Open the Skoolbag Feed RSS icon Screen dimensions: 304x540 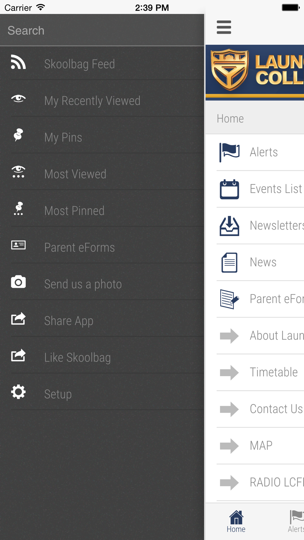[18, 62]
